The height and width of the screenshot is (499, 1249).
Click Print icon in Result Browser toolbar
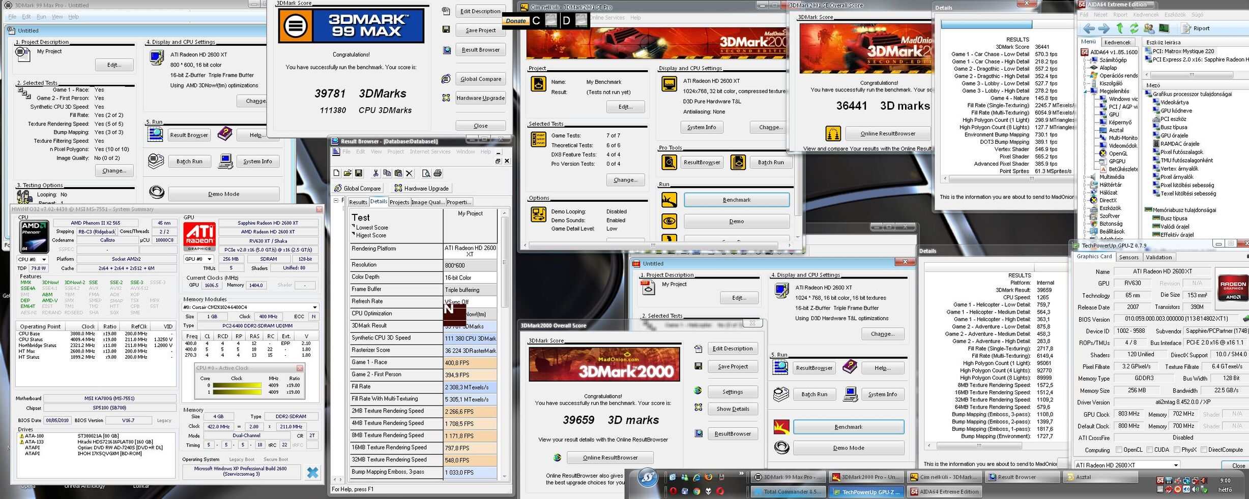(x=438, y=173)
